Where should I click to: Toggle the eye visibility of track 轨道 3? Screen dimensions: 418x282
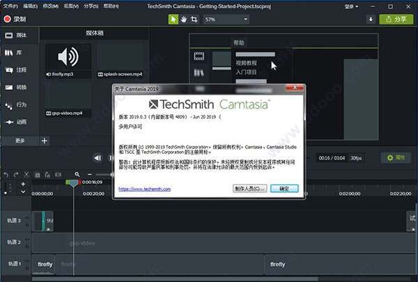point(27,218)
